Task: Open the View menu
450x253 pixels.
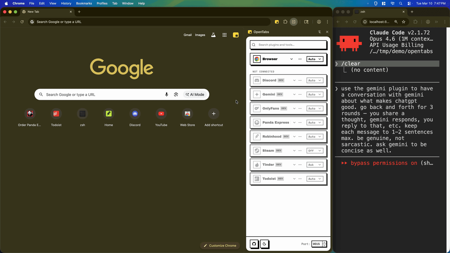Action: coord(53,3)
